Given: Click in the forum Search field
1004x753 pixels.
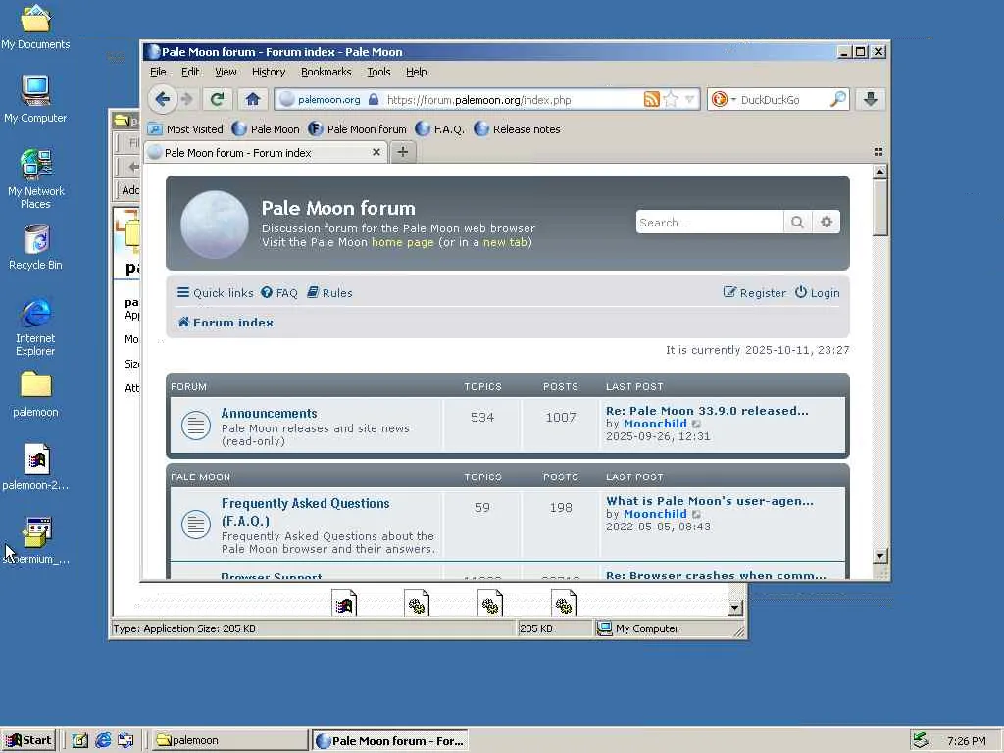Looking at the screenshot, I should [x=710, y=223].
